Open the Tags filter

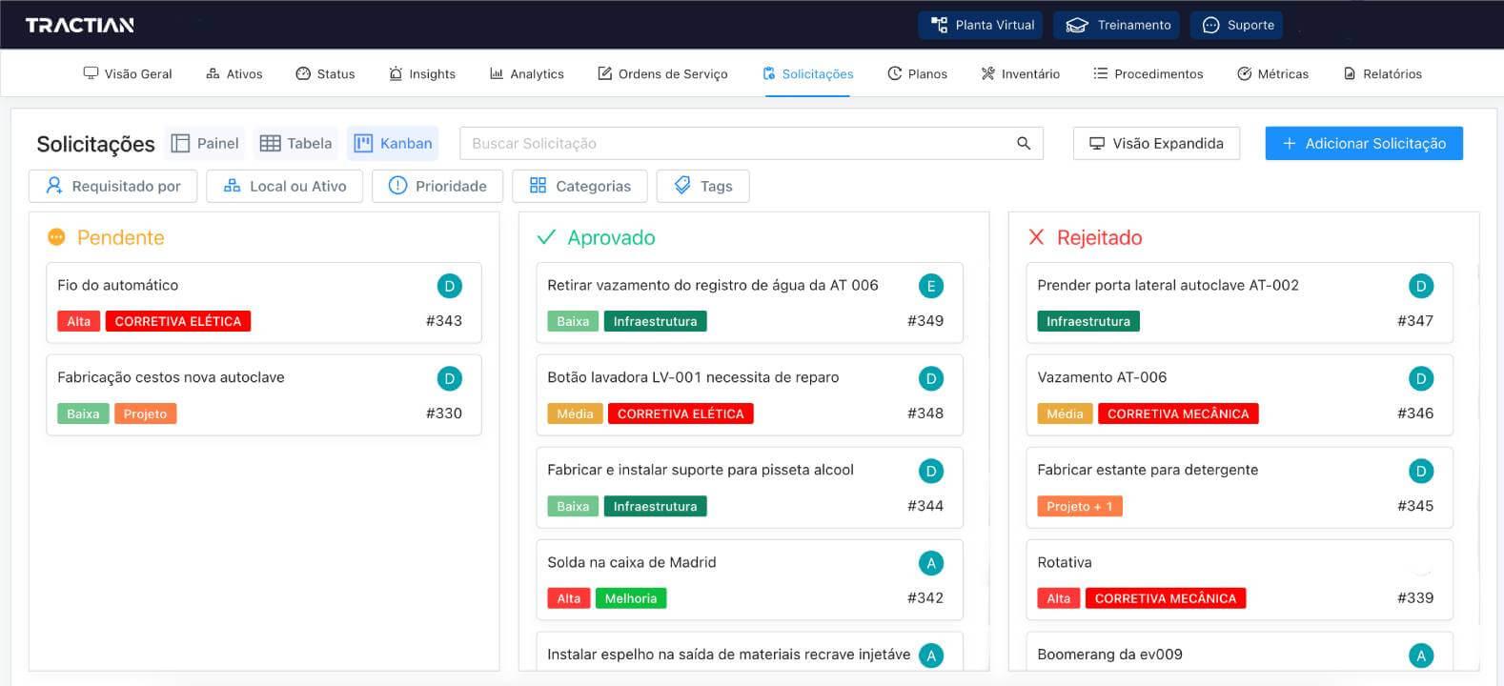pos(702,186)
